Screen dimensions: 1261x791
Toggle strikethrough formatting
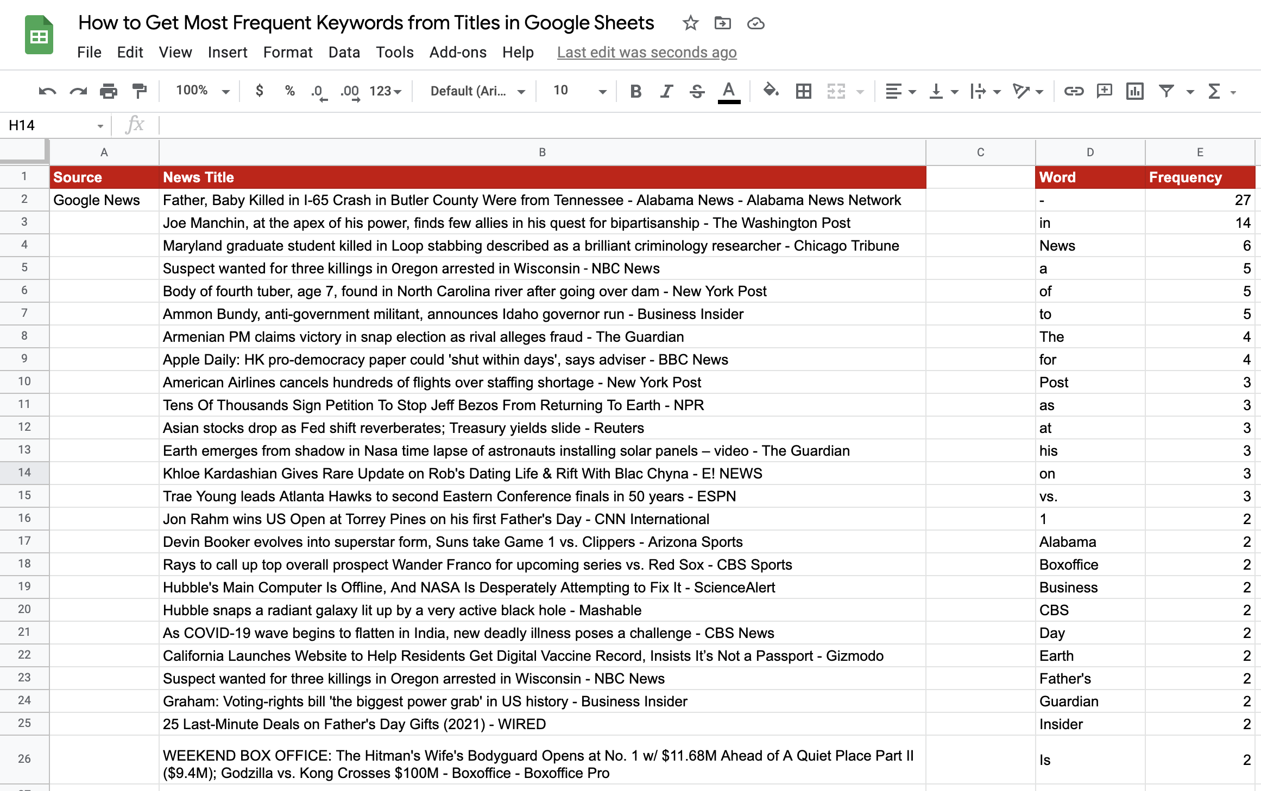(x=697, y=91)
